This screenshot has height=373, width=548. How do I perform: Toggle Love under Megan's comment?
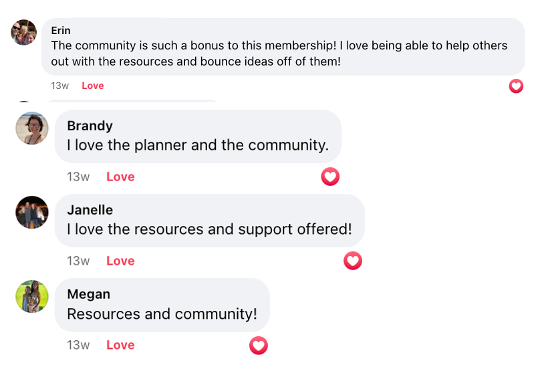(120, 345)
